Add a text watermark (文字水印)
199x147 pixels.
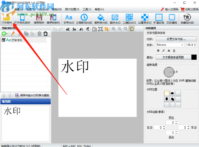pyautogui.click(x=69, y=19)
